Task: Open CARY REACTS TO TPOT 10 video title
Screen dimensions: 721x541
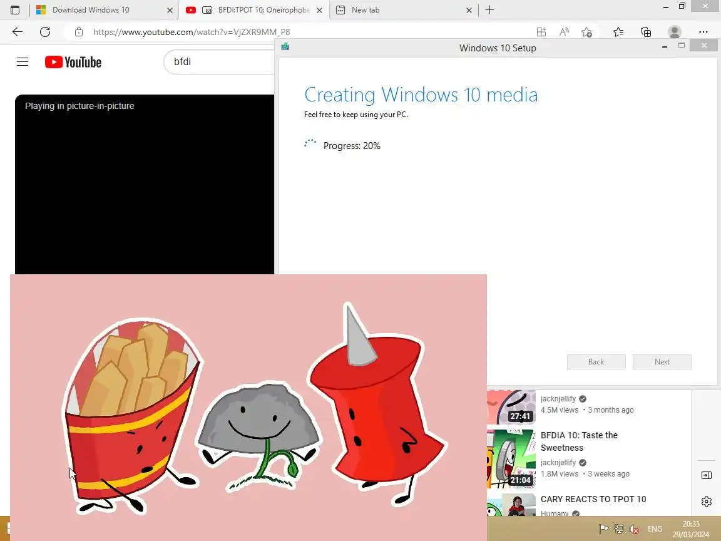Action: click(x=593, y=499)
